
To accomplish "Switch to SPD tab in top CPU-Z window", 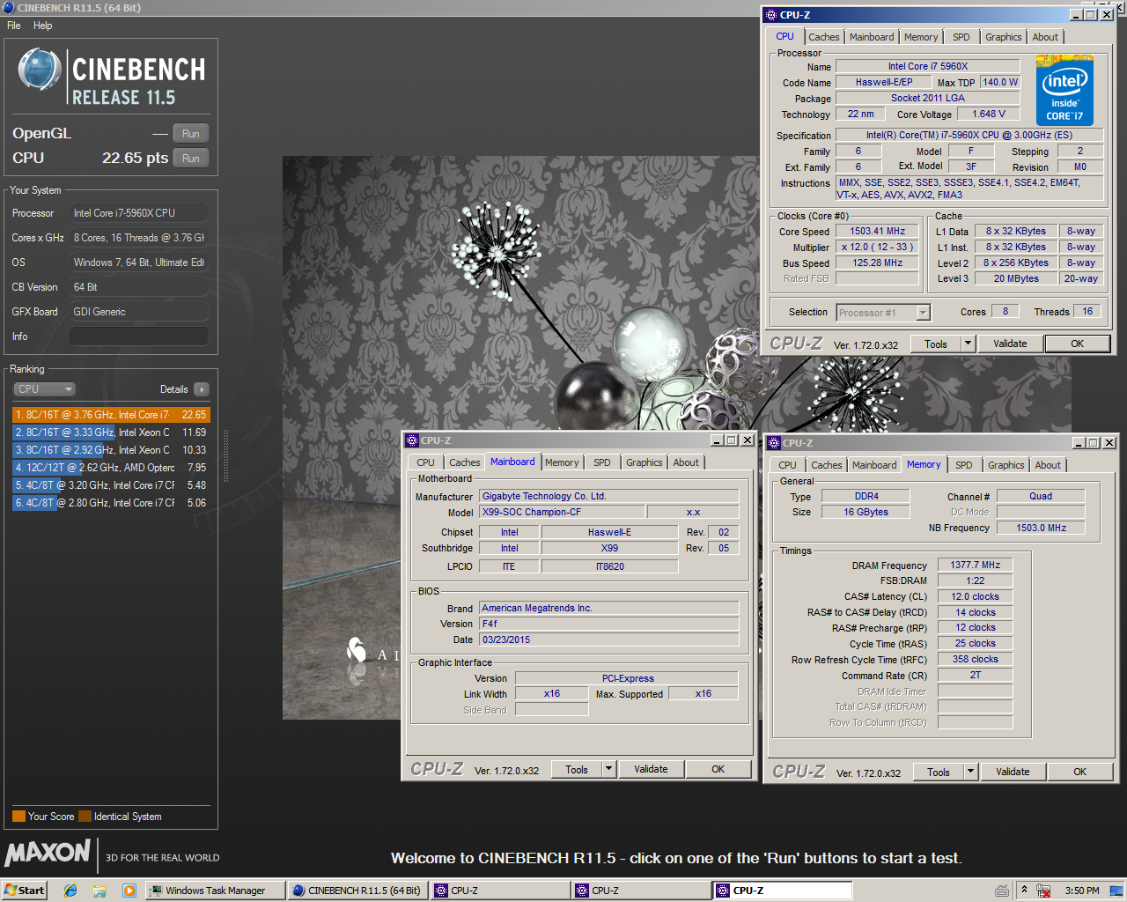I will tap(961, 37).
